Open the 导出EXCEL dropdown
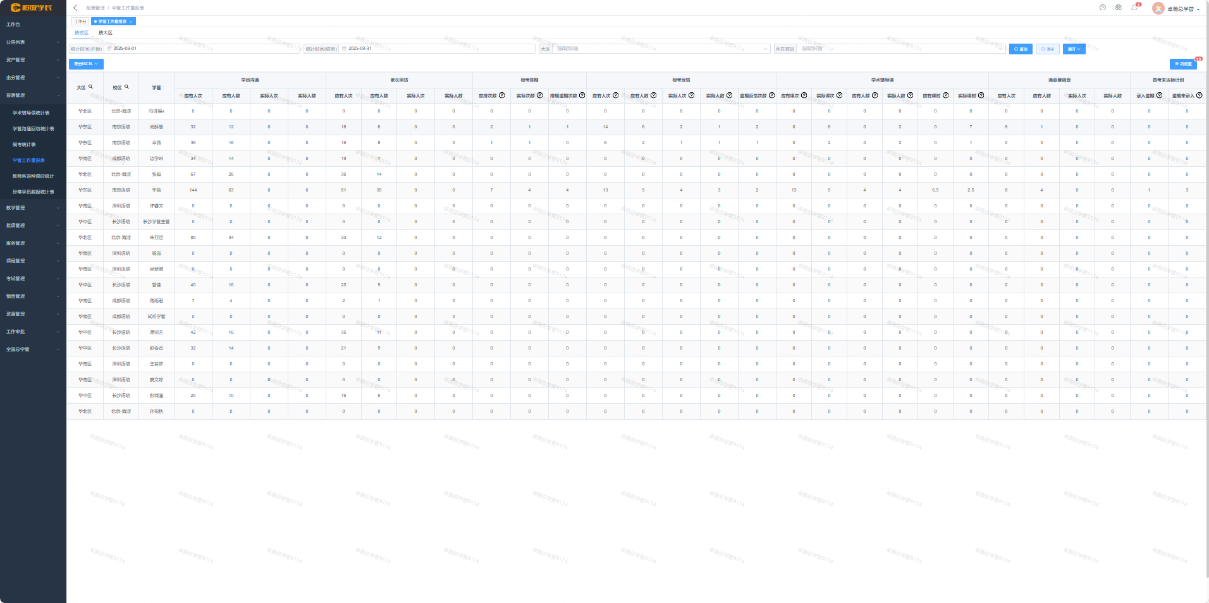The height and width of the screenshot is (603, 1209). coord(85,64)
